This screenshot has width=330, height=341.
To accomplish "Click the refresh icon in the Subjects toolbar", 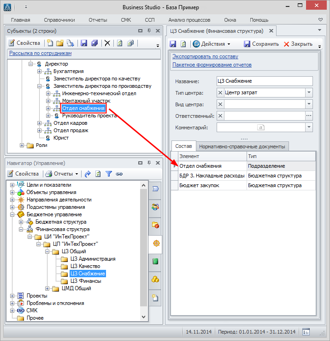I will (119, 43).
